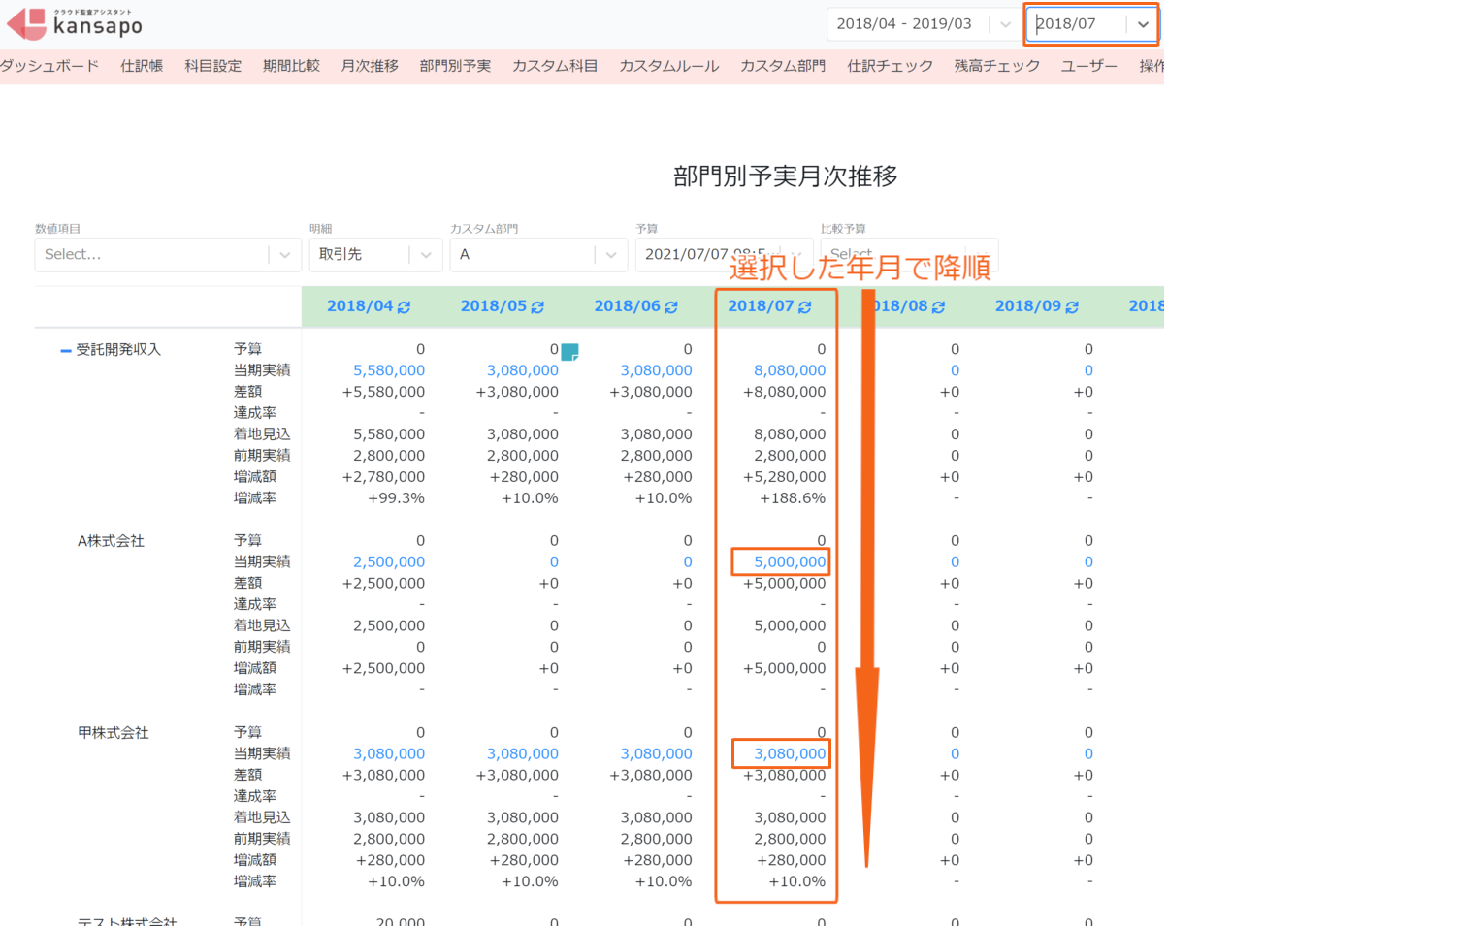This screenshot has height=926, width=1460.
Task: Click 甲株式会社 2018/07 actual 3,080,000
Action: pos(790,753)
